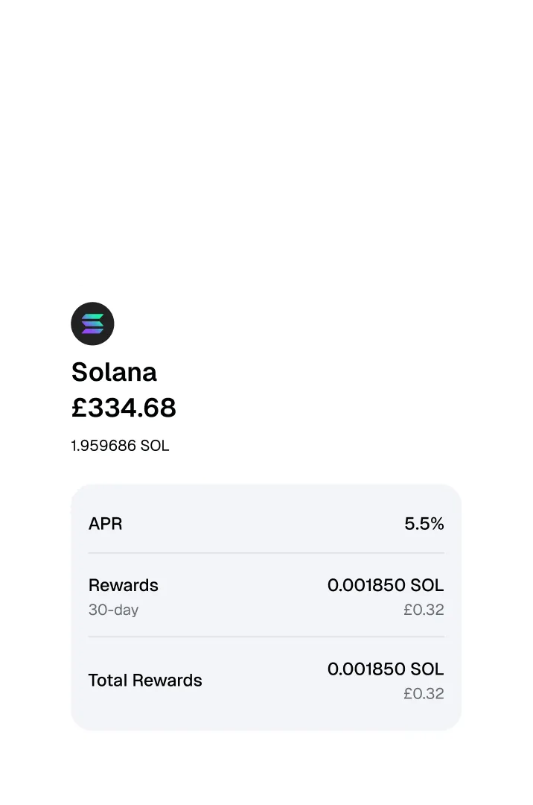
Task: Click the divider line below the APR row
Action: (x=266, y=553)
